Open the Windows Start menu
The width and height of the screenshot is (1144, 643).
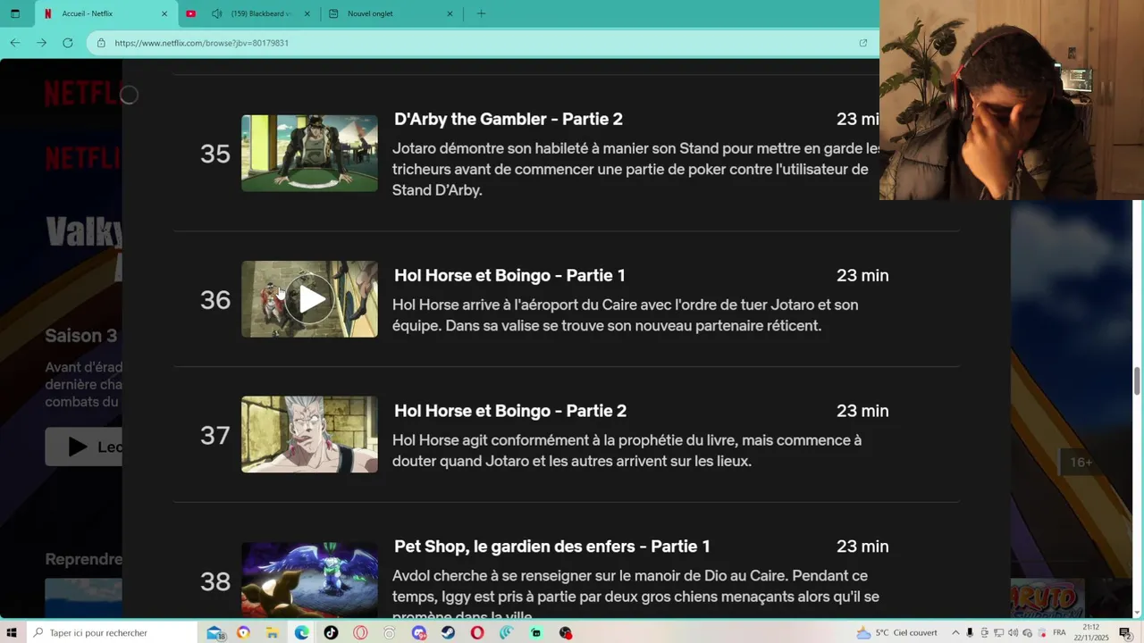click(x=13, y=632)
